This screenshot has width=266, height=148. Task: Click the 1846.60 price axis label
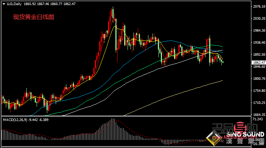point(259,67)
